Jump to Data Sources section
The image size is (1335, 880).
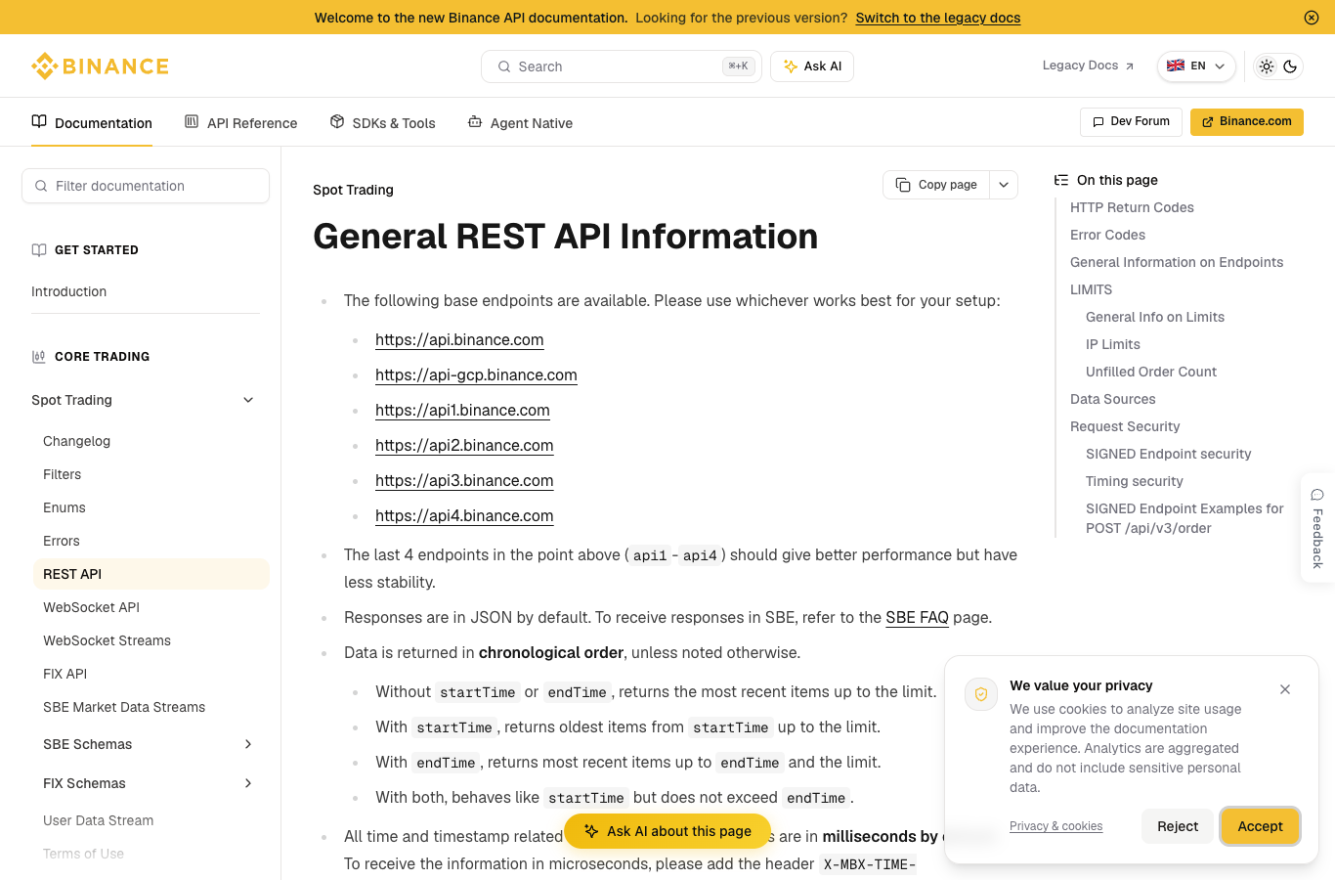pyautogui.click(x=1112, y=399)
